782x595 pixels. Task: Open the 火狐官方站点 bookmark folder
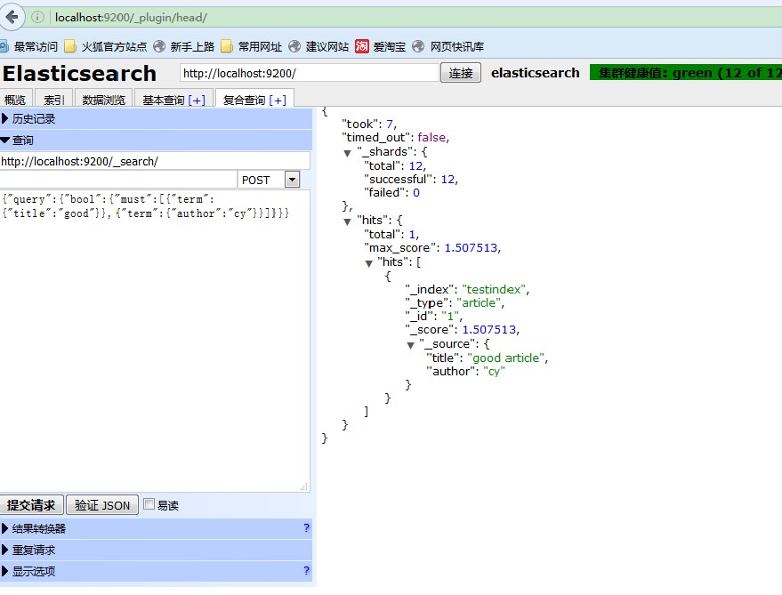pos(105,46)
